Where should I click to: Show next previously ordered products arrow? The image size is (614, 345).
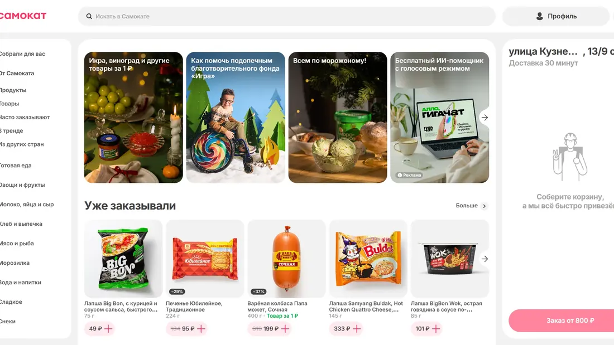click(x=485, y=259)
